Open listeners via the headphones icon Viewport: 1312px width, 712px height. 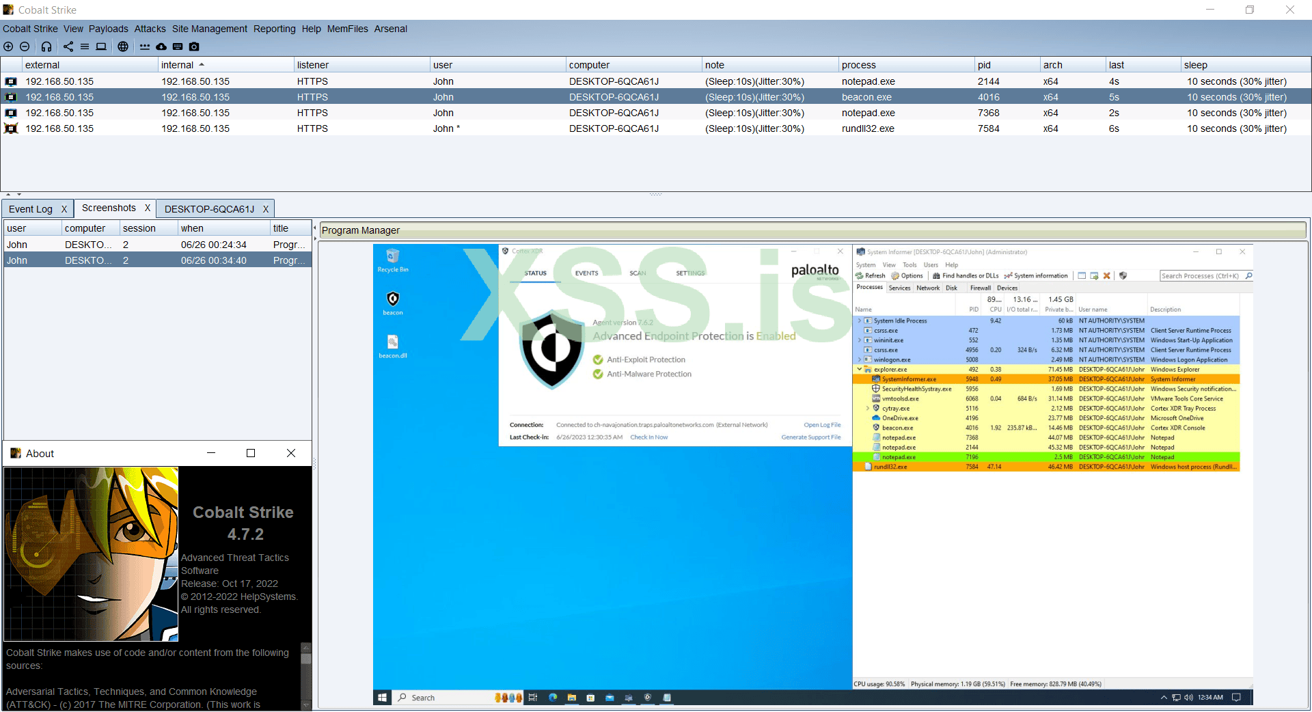(x=46, y=46)
